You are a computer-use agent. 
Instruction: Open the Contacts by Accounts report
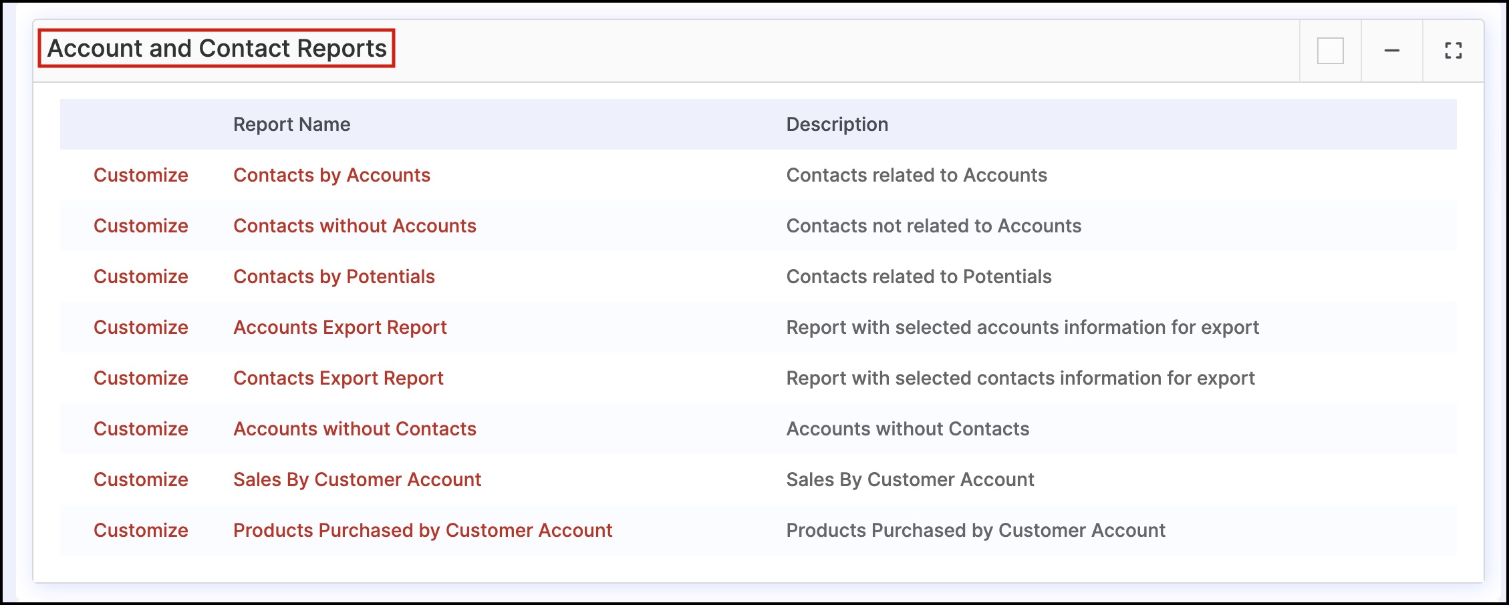coord(331,175)
